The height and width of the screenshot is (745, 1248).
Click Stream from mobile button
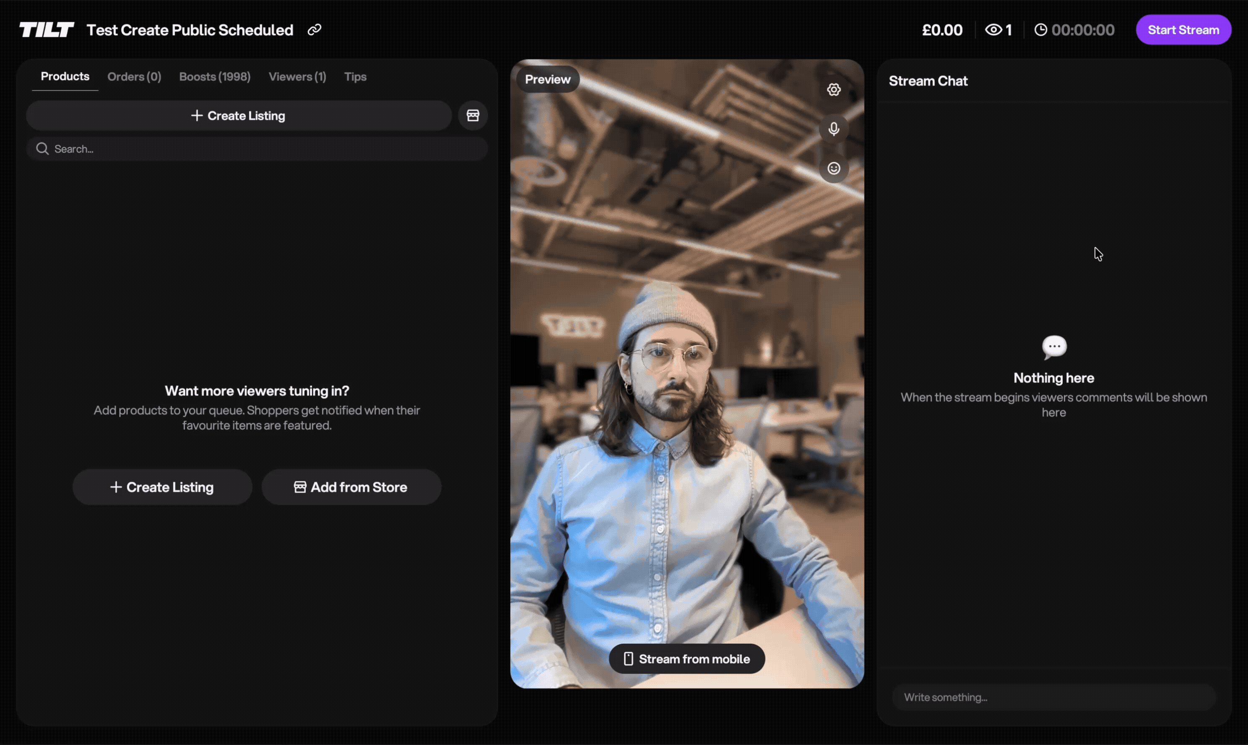[x=687, y=659]
